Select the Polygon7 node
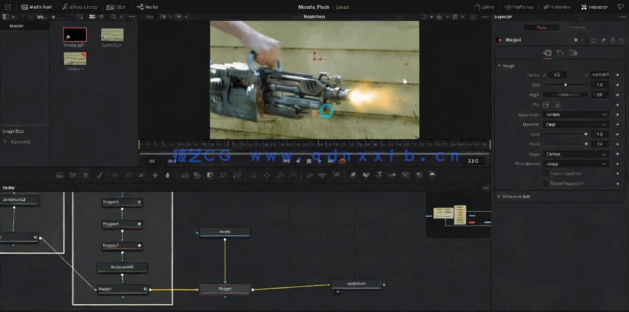The width and height of the screenshot is (629, 312). pos(122,246)
